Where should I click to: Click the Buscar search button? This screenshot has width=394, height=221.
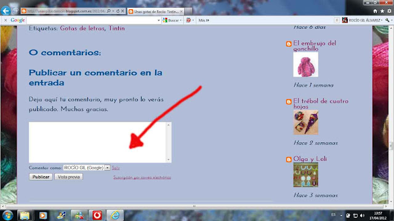(x=171, y=20)
